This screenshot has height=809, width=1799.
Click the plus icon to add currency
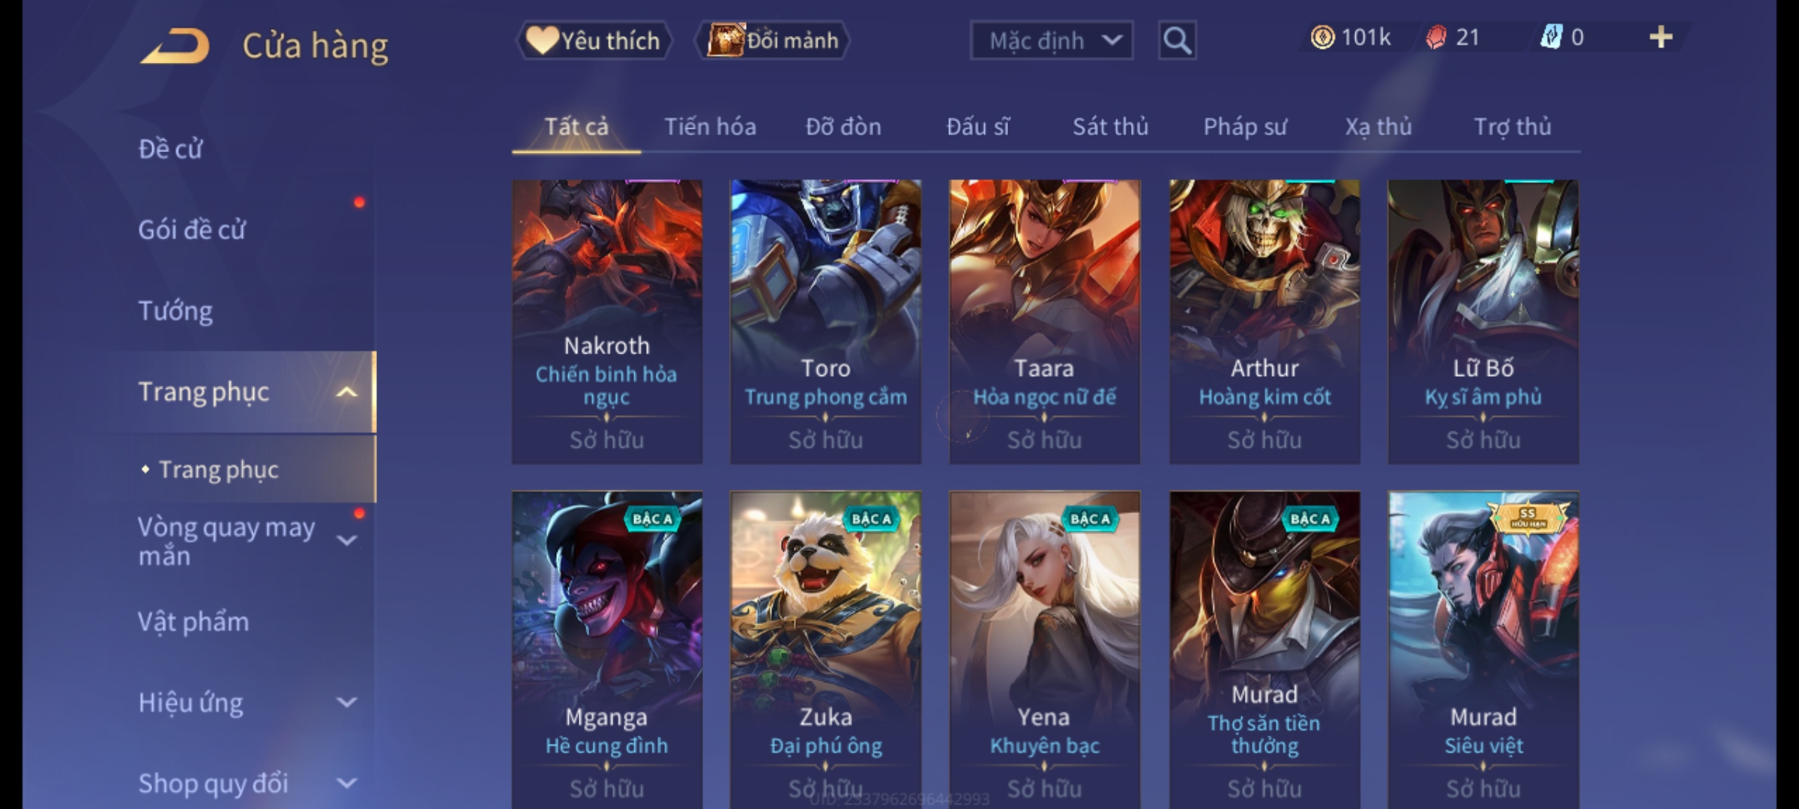(x=1661, y=37)
